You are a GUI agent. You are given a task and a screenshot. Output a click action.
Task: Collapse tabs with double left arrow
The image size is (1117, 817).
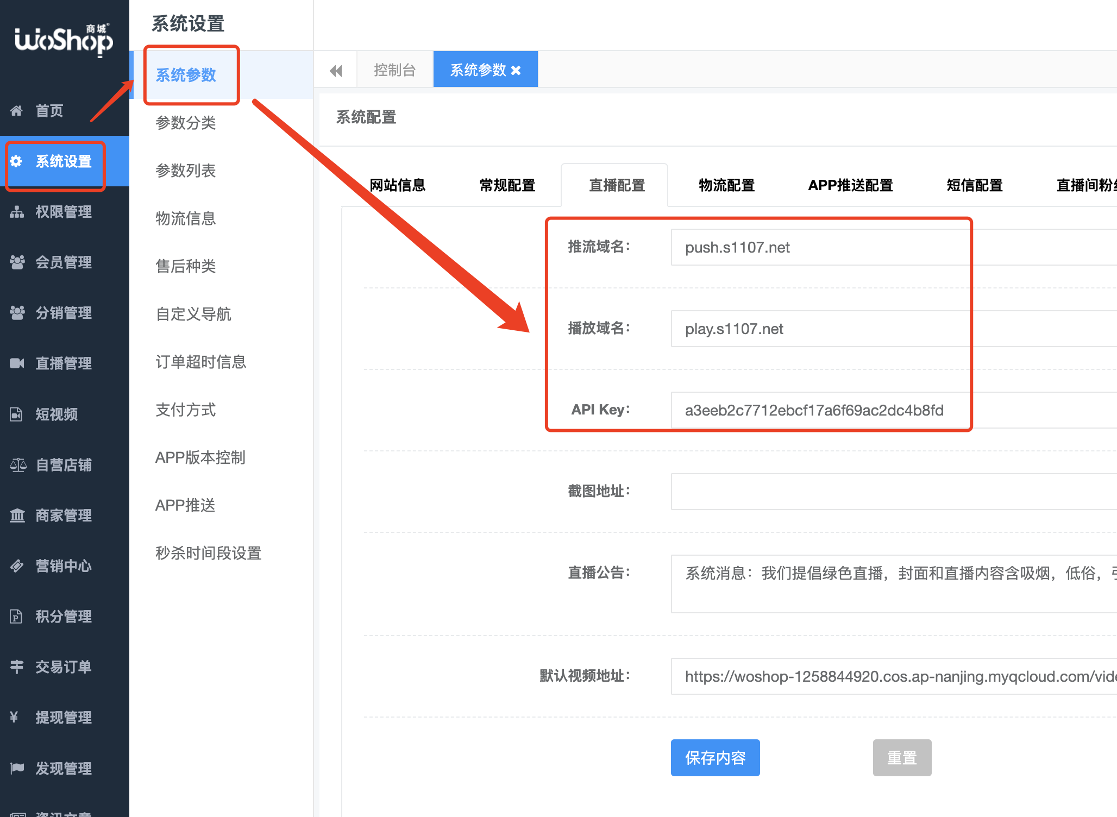pyautogui.click(x=336, y=71)
